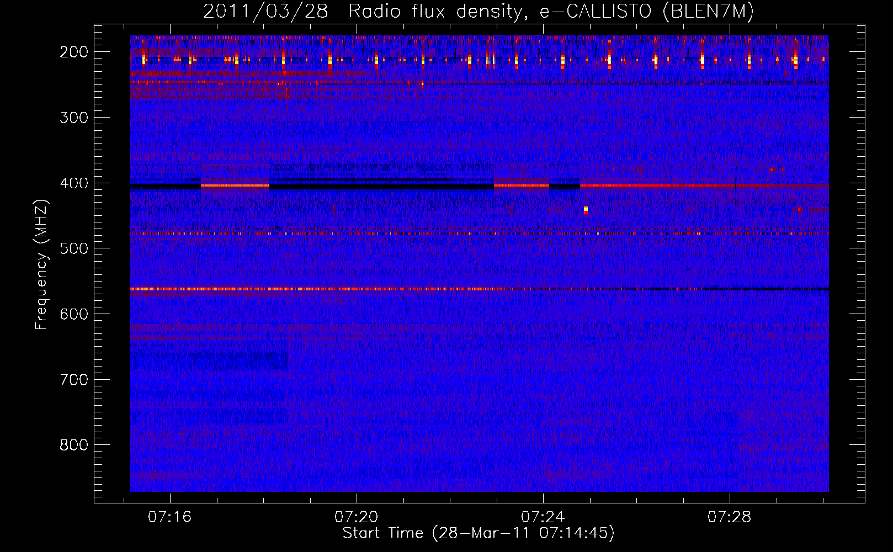Click the "Frequency (MHZ)" axis label
The width and height of the screenshot is (893, 552).
(41, 264)
